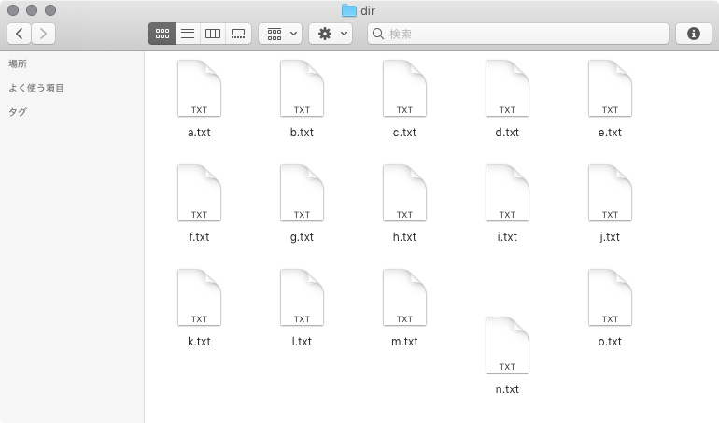Open the gear action menu
Screen dimensions: 719x423
pyautogui.click(x=331, y=34)
